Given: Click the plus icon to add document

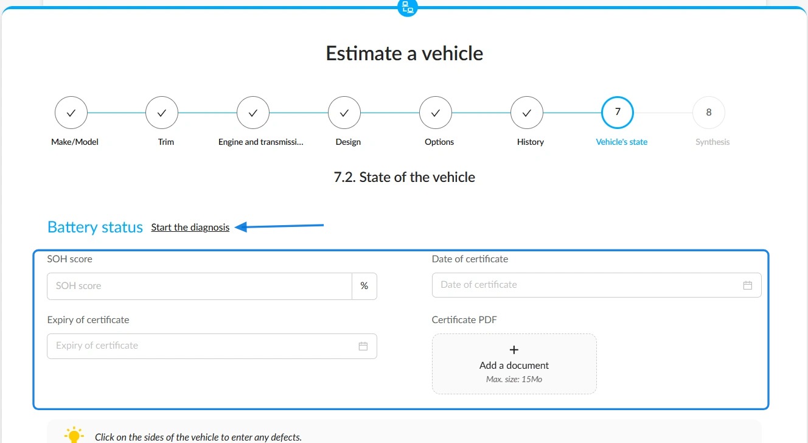Looking at the screenshot, I should pyautogui.click(x=514, y=350).
